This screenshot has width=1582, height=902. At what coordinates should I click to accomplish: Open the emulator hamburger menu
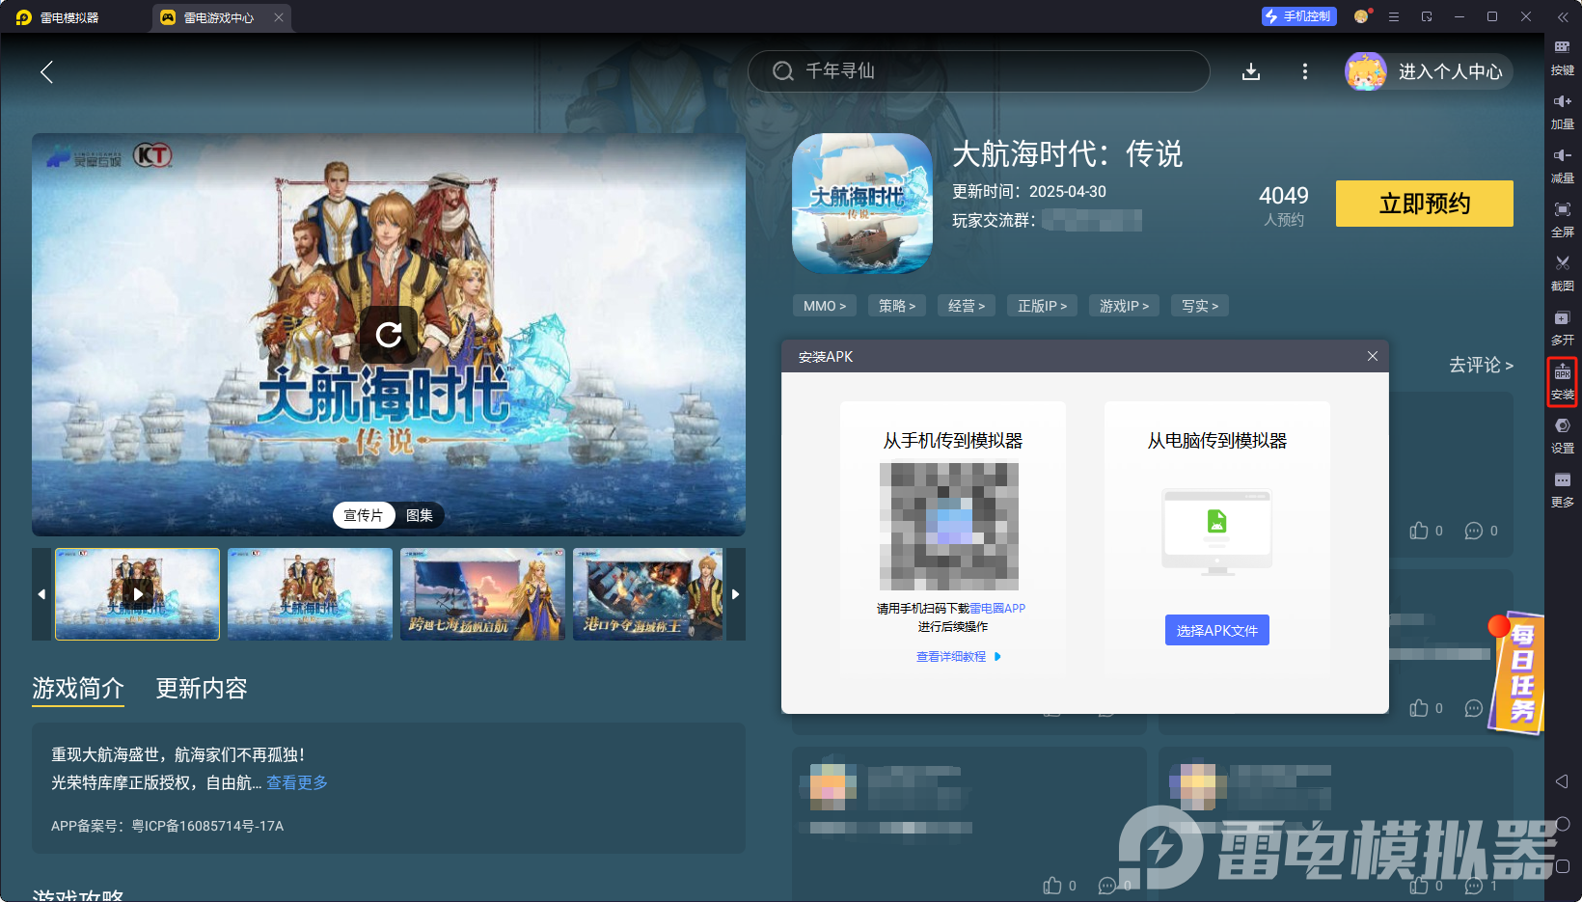coord(1394,16)
